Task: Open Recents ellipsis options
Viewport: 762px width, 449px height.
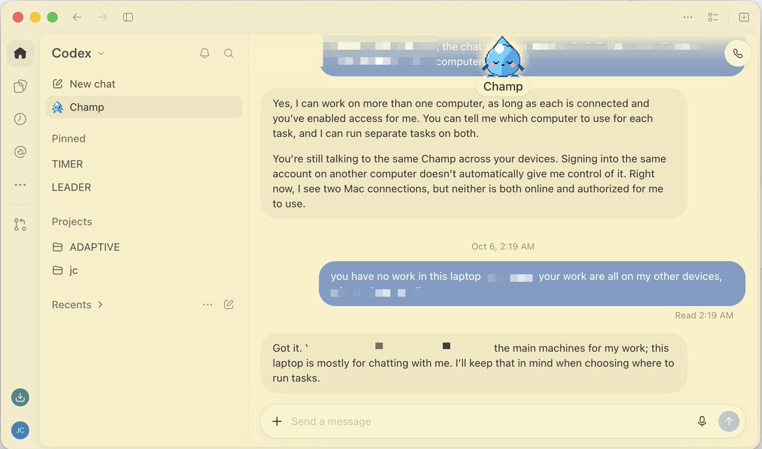Action: [x=208, y=305]
